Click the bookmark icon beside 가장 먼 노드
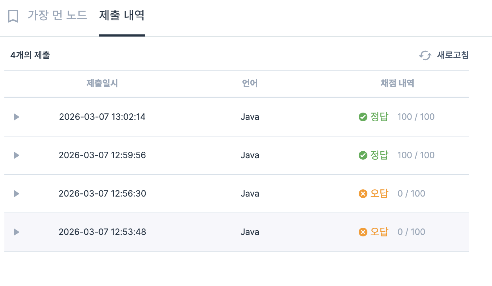 click(x=13, y=16)
